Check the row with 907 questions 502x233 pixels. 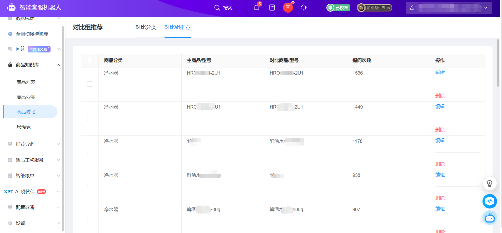pos(90,221)
